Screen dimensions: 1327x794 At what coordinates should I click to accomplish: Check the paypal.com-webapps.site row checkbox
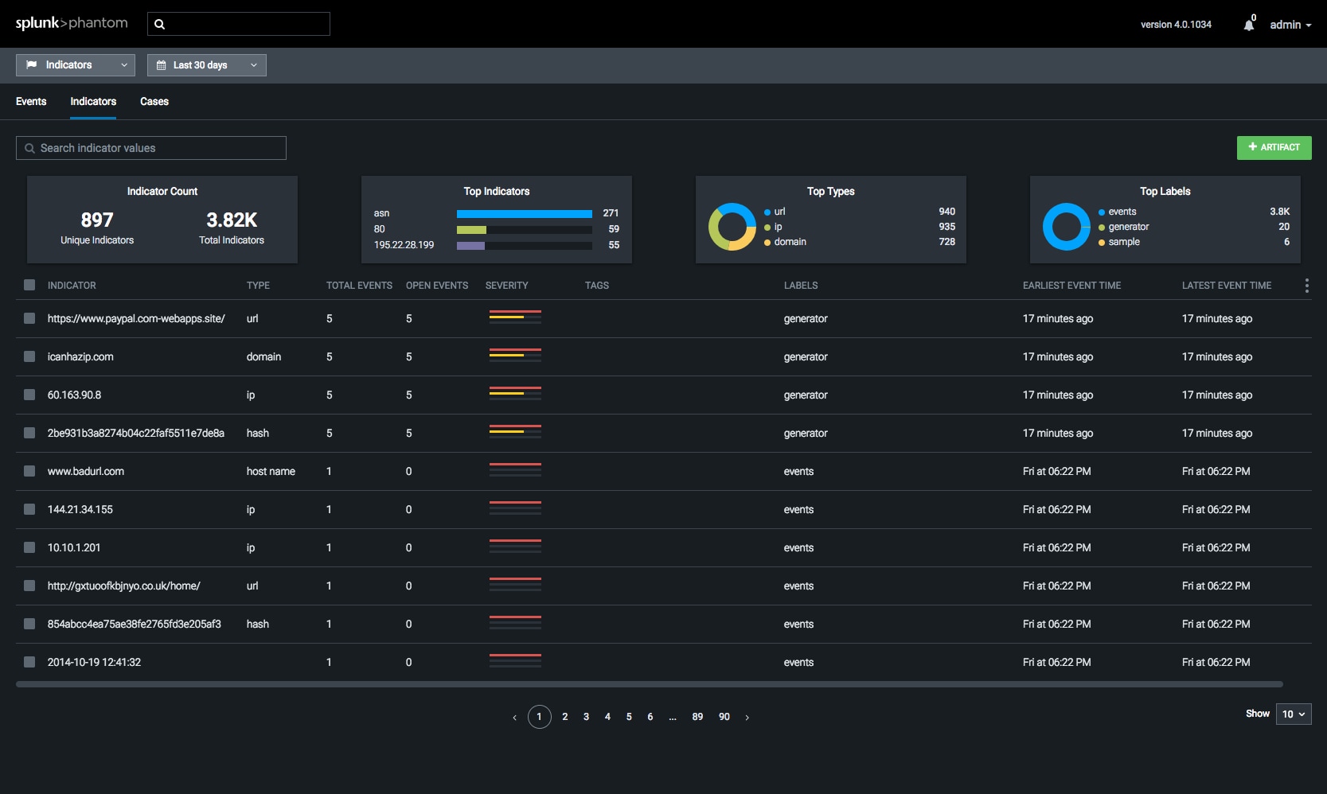[29, 318]
